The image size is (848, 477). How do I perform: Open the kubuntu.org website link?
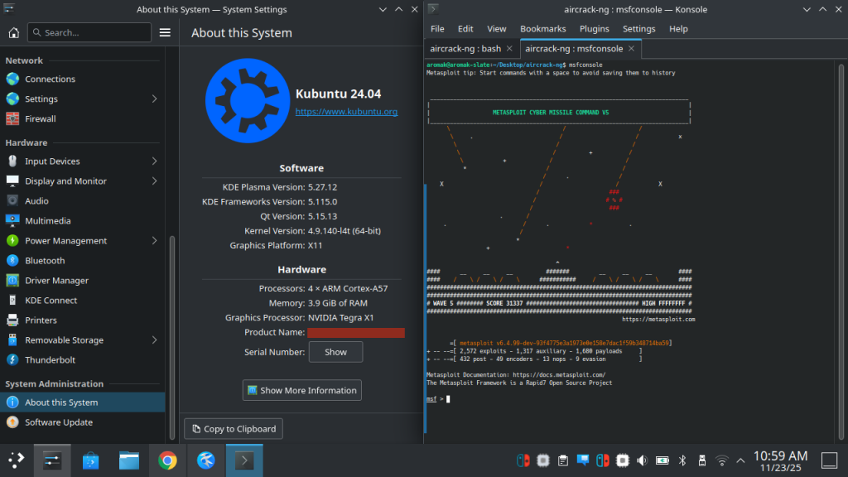point(346,112)
